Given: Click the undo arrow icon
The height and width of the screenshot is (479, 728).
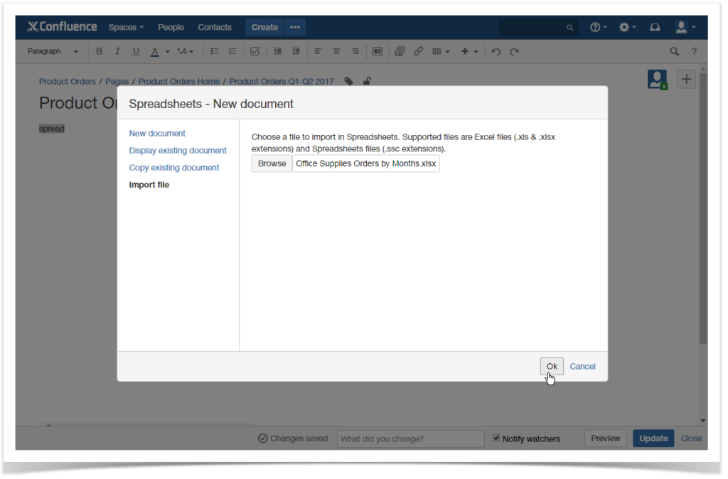Looking at the screenshot, I should point(496,51).
